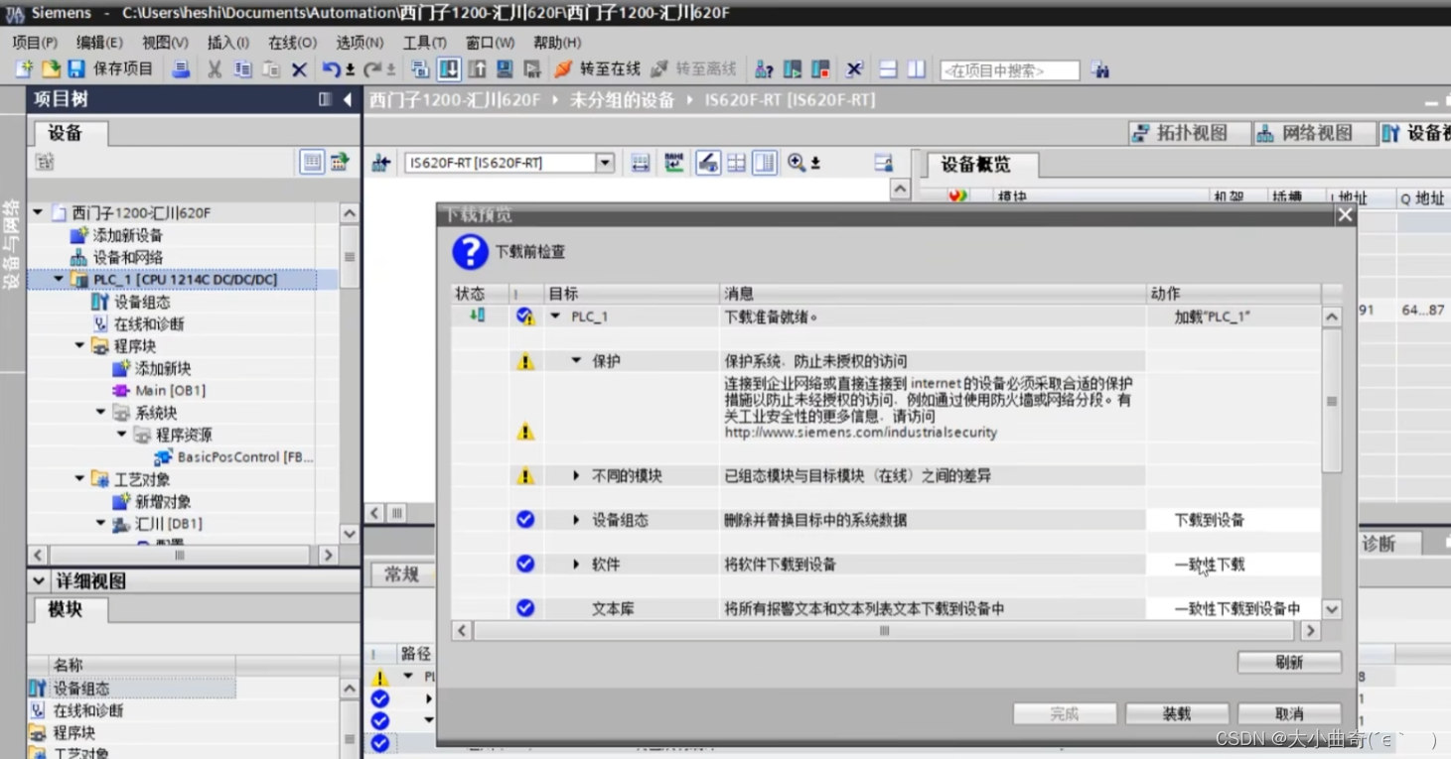Click the Start CPU toolbar icon
This screenshot has height=759, width=1451.
pyautogui.click(x=792, y=69)
